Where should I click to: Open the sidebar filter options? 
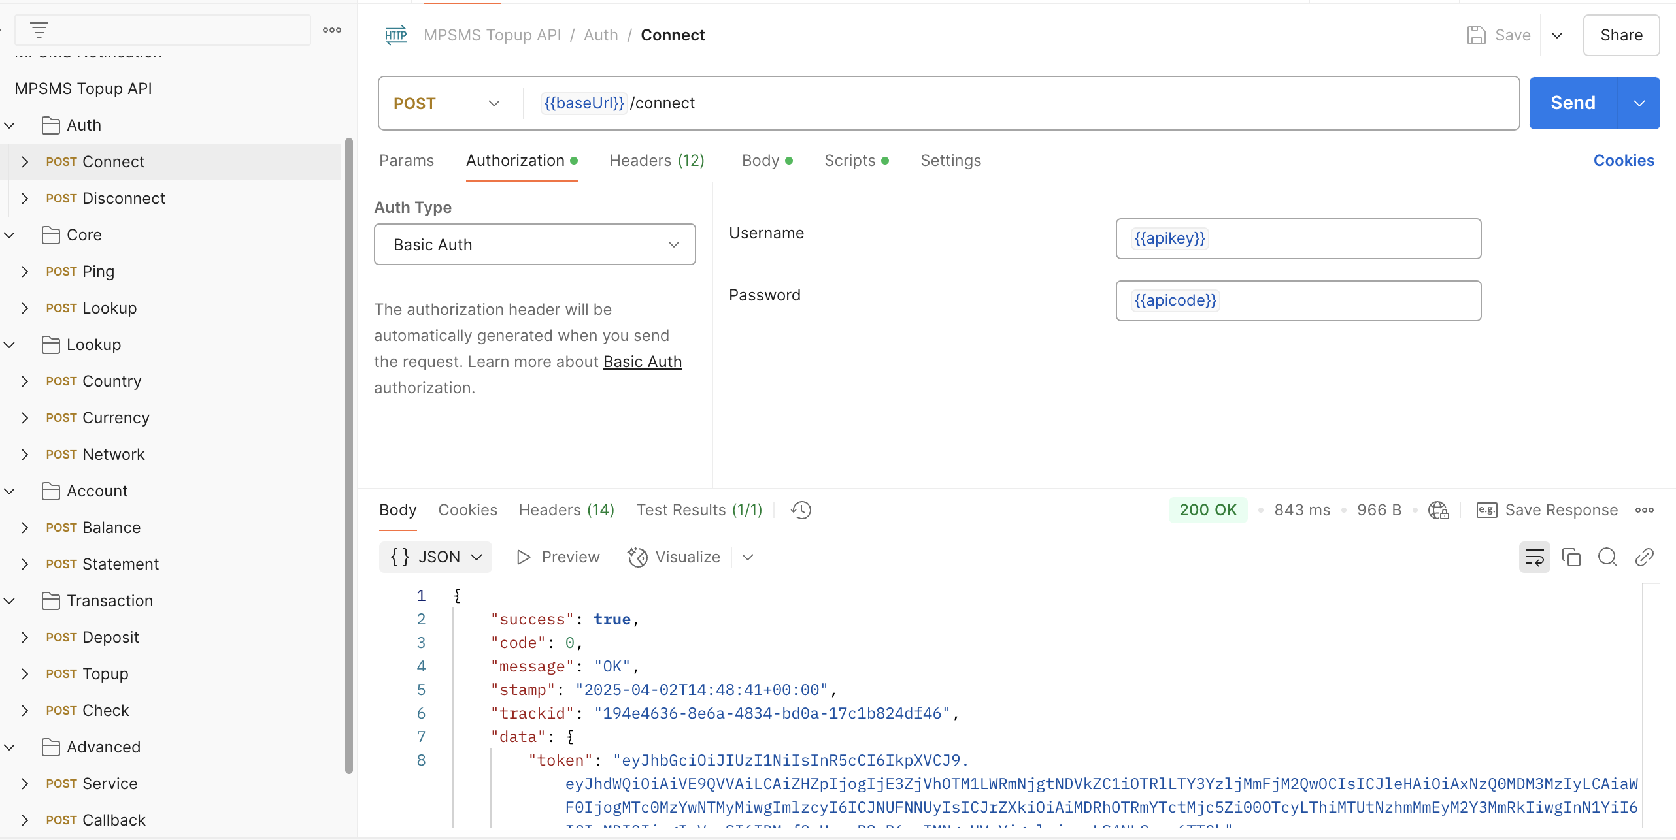pyautogui.click(x=39, y=29)
